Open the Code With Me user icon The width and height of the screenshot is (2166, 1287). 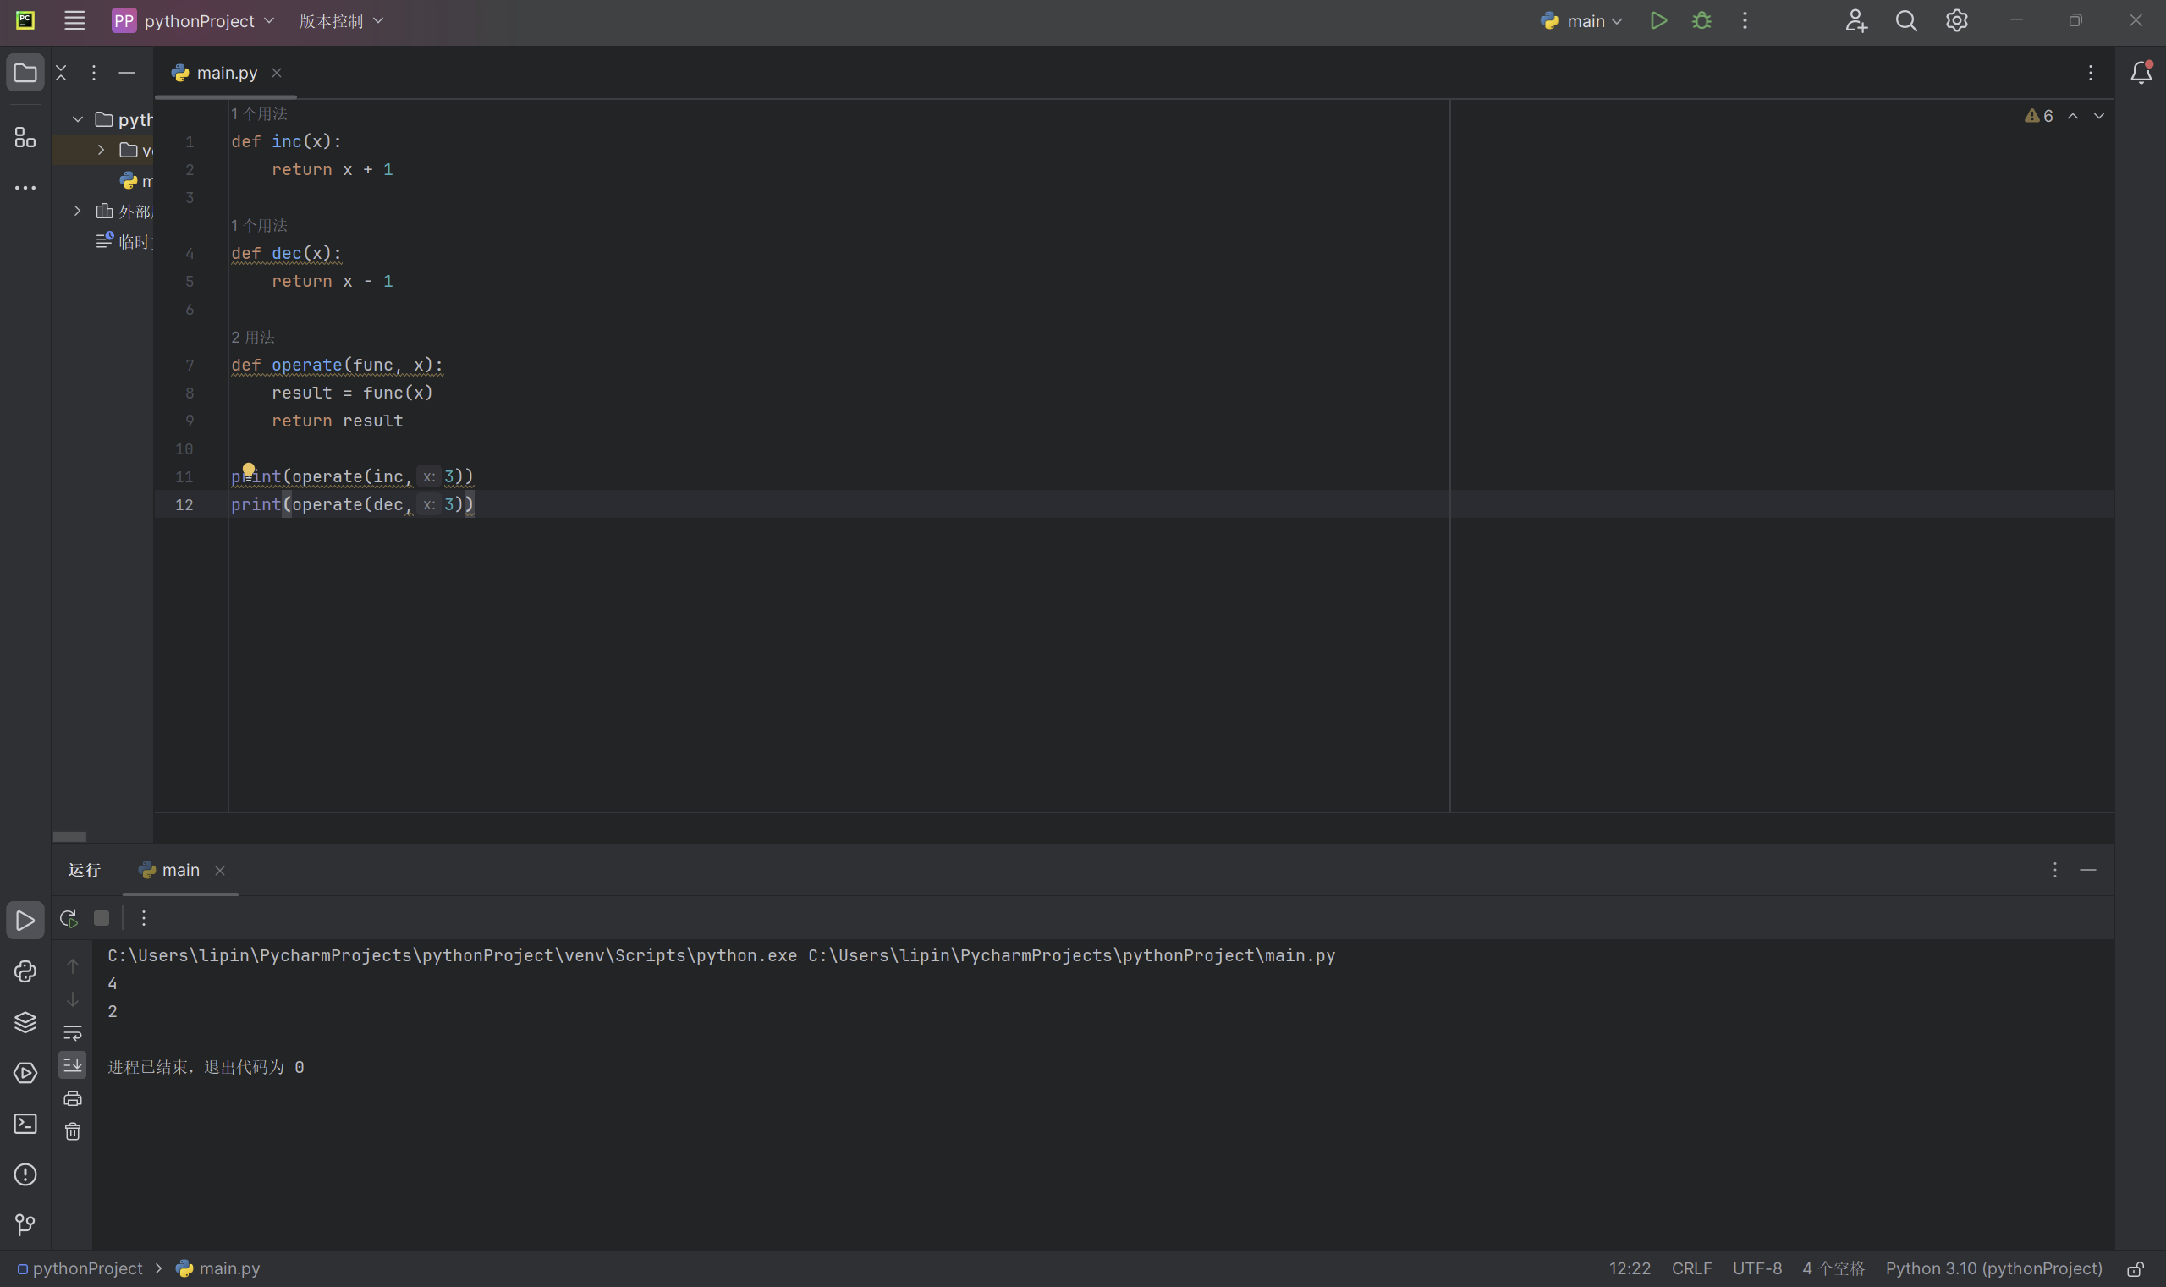tap(1855, 21)
